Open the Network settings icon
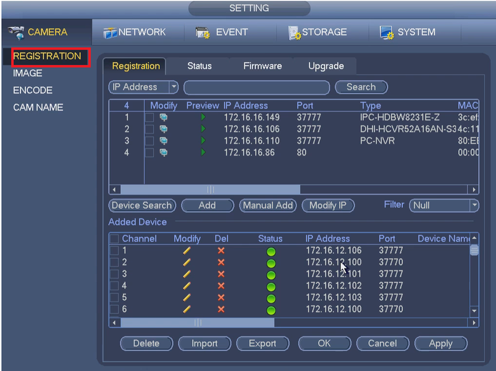The image size is (496, 371). pos(110,33)
